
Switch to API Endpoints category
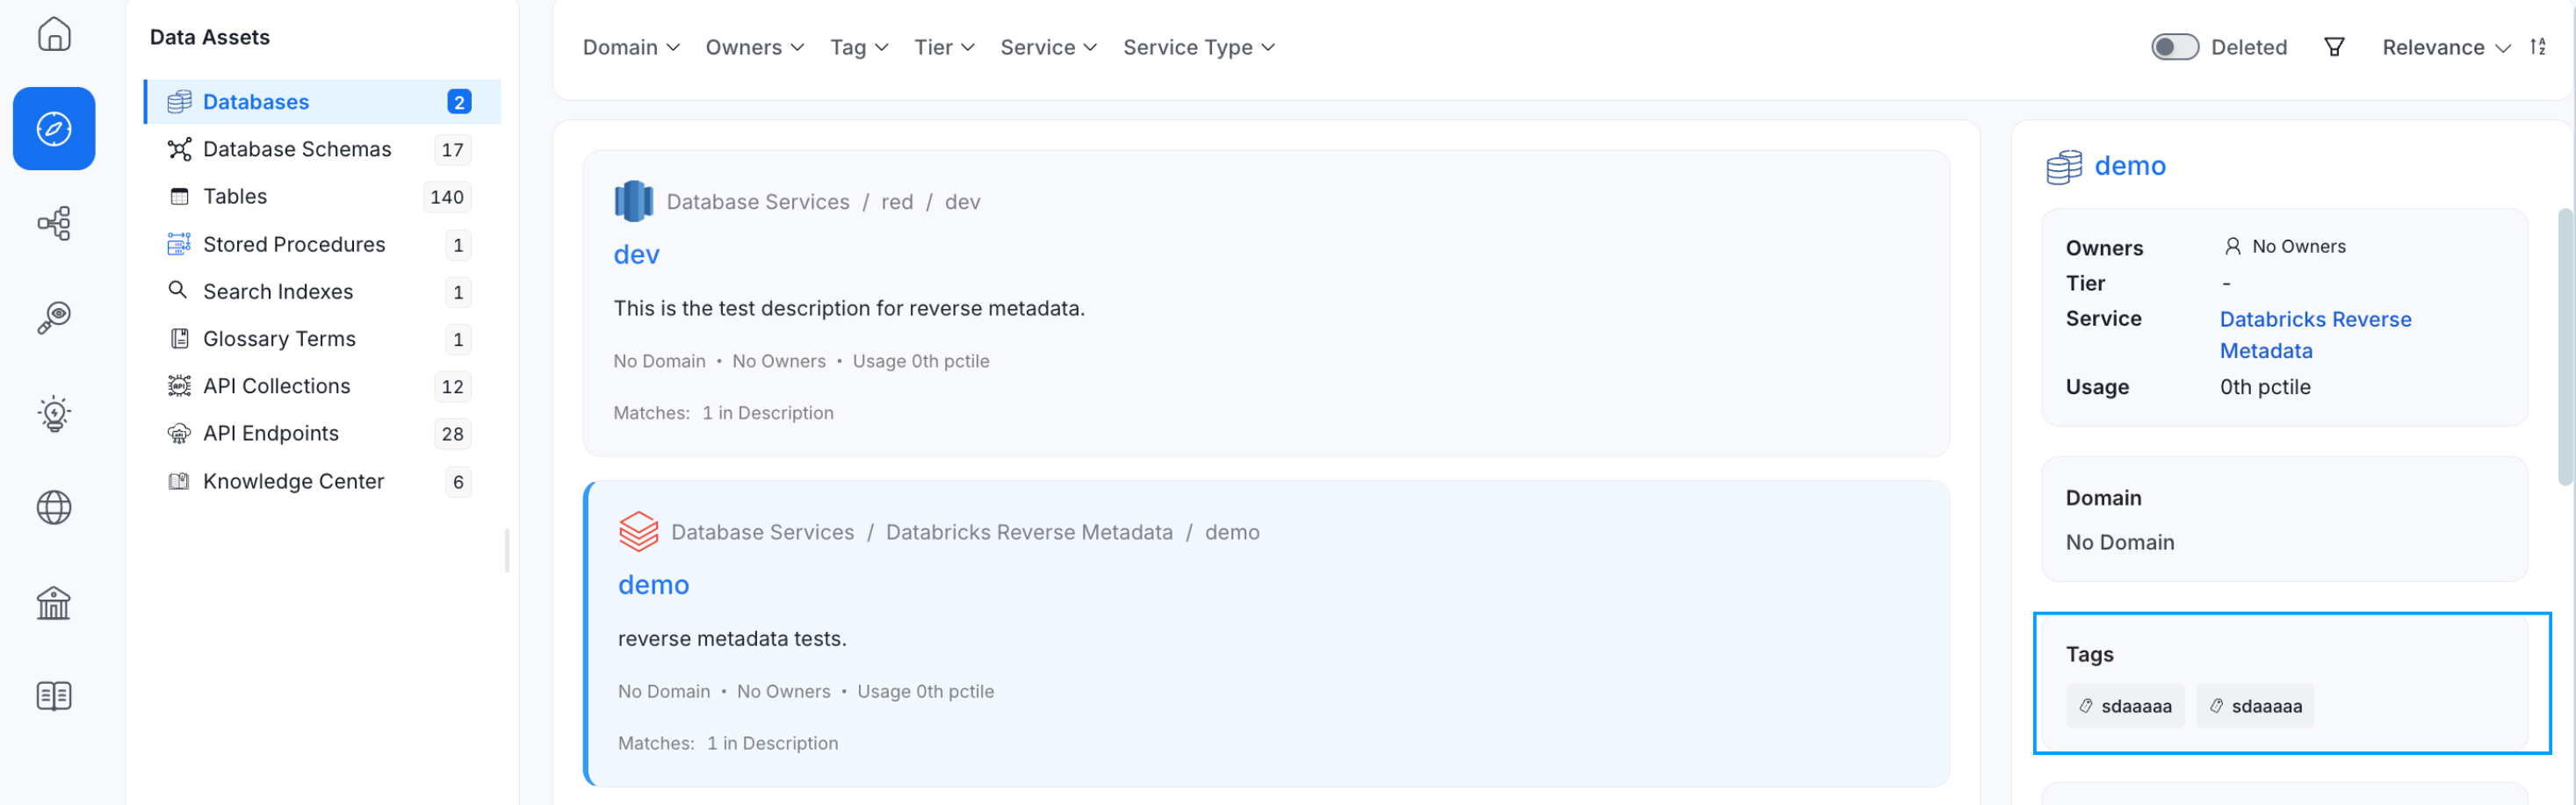coord(271,433)
